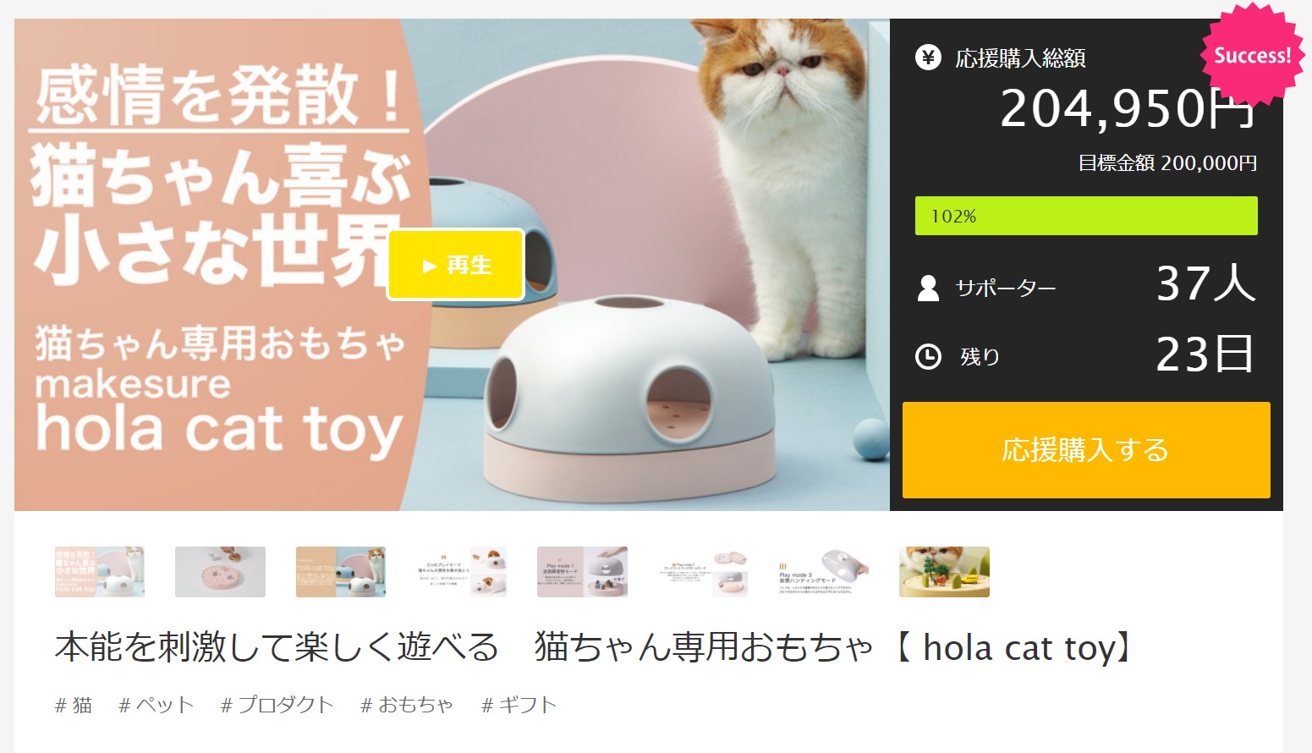Open the # 猫 tag

[x=74, y=705]
